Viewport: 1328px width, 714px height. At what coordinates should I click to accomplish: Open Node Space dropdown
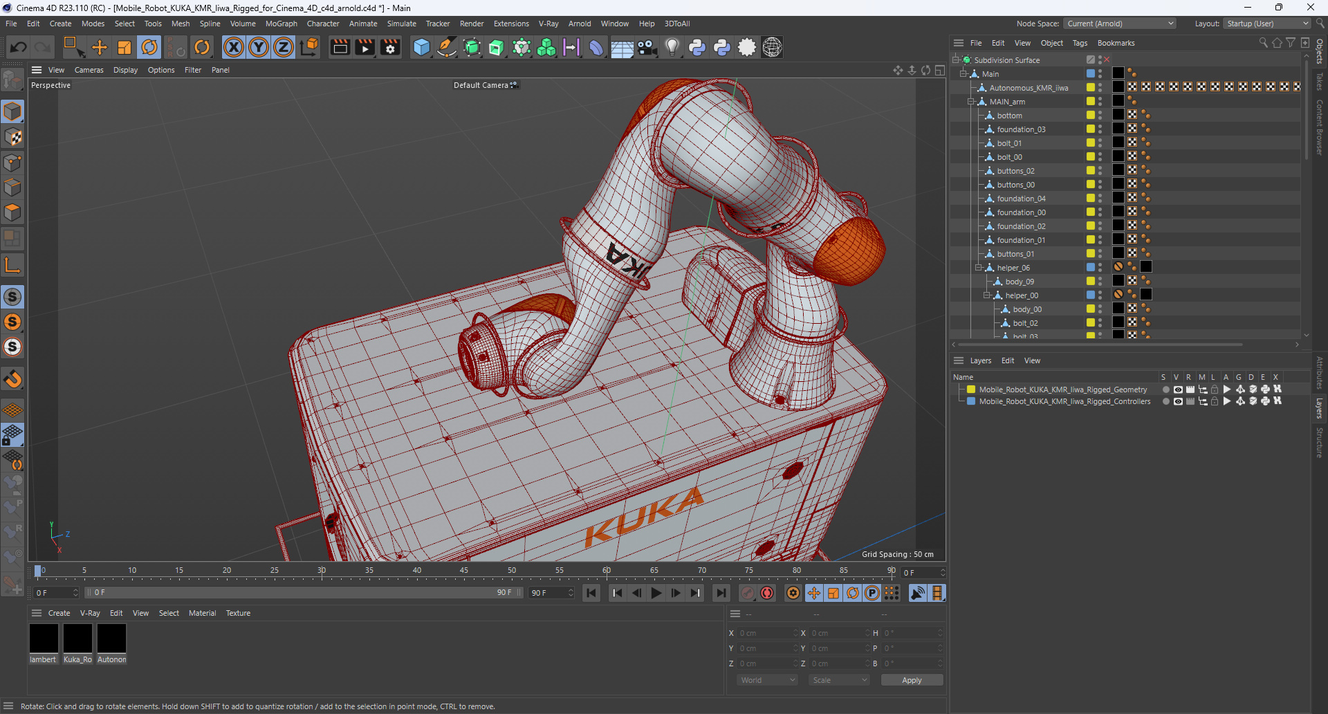coord(1119,24)
